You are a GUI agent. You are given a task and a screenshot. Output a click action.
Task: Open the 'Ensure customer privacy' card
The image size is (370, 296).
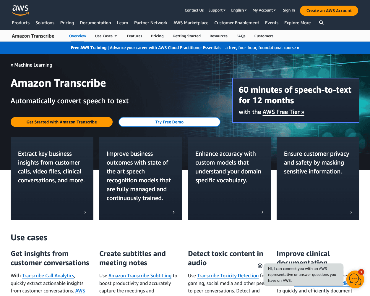(318, 179)
